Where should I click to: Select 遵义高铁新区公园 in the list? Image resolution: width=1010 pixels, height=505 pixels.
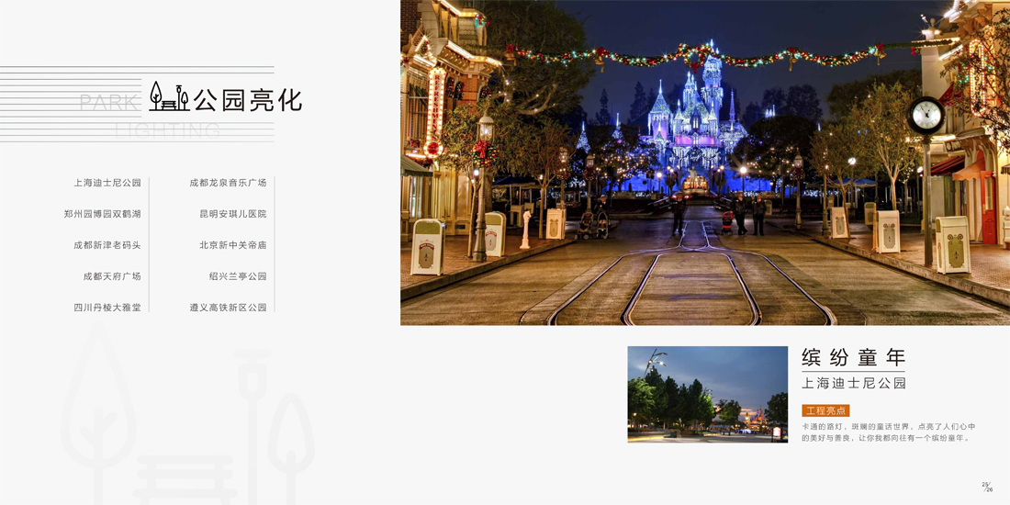pyautogui.click(x=228, y=308)
